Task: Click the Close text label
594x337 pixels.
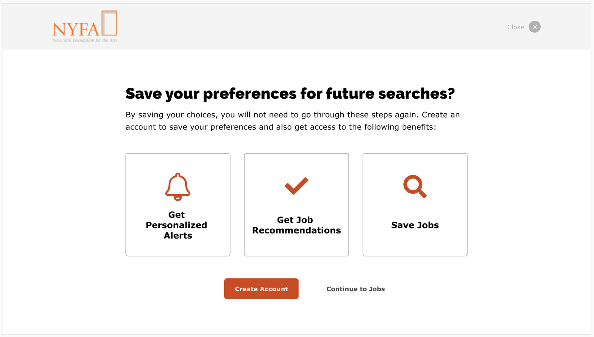Action: [x=515, y=27]
